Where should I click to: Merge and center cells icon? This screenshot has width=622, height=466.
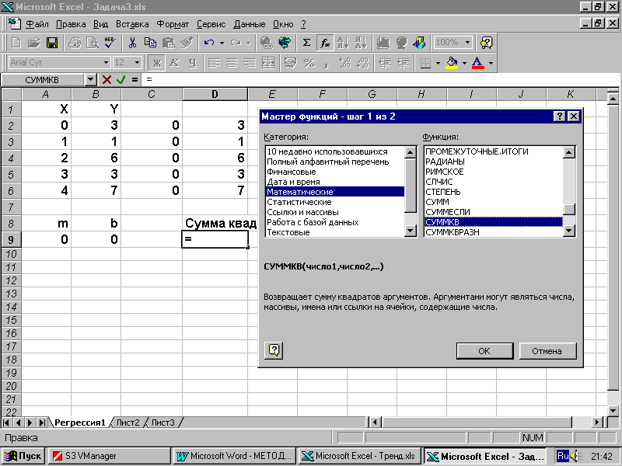point(268,63)
